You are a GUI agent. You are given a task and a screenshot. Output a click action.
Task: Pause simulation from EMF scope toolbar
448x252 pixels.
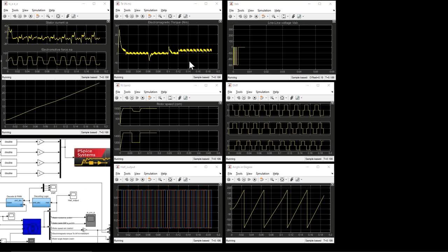pos(244,98)
